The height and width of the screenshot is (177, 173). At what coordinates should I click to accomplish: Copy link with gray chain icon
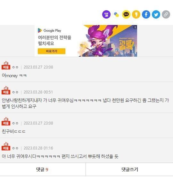pos(166,14)
